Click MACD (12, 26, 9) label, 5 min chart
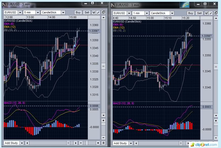 click(15, 103)
